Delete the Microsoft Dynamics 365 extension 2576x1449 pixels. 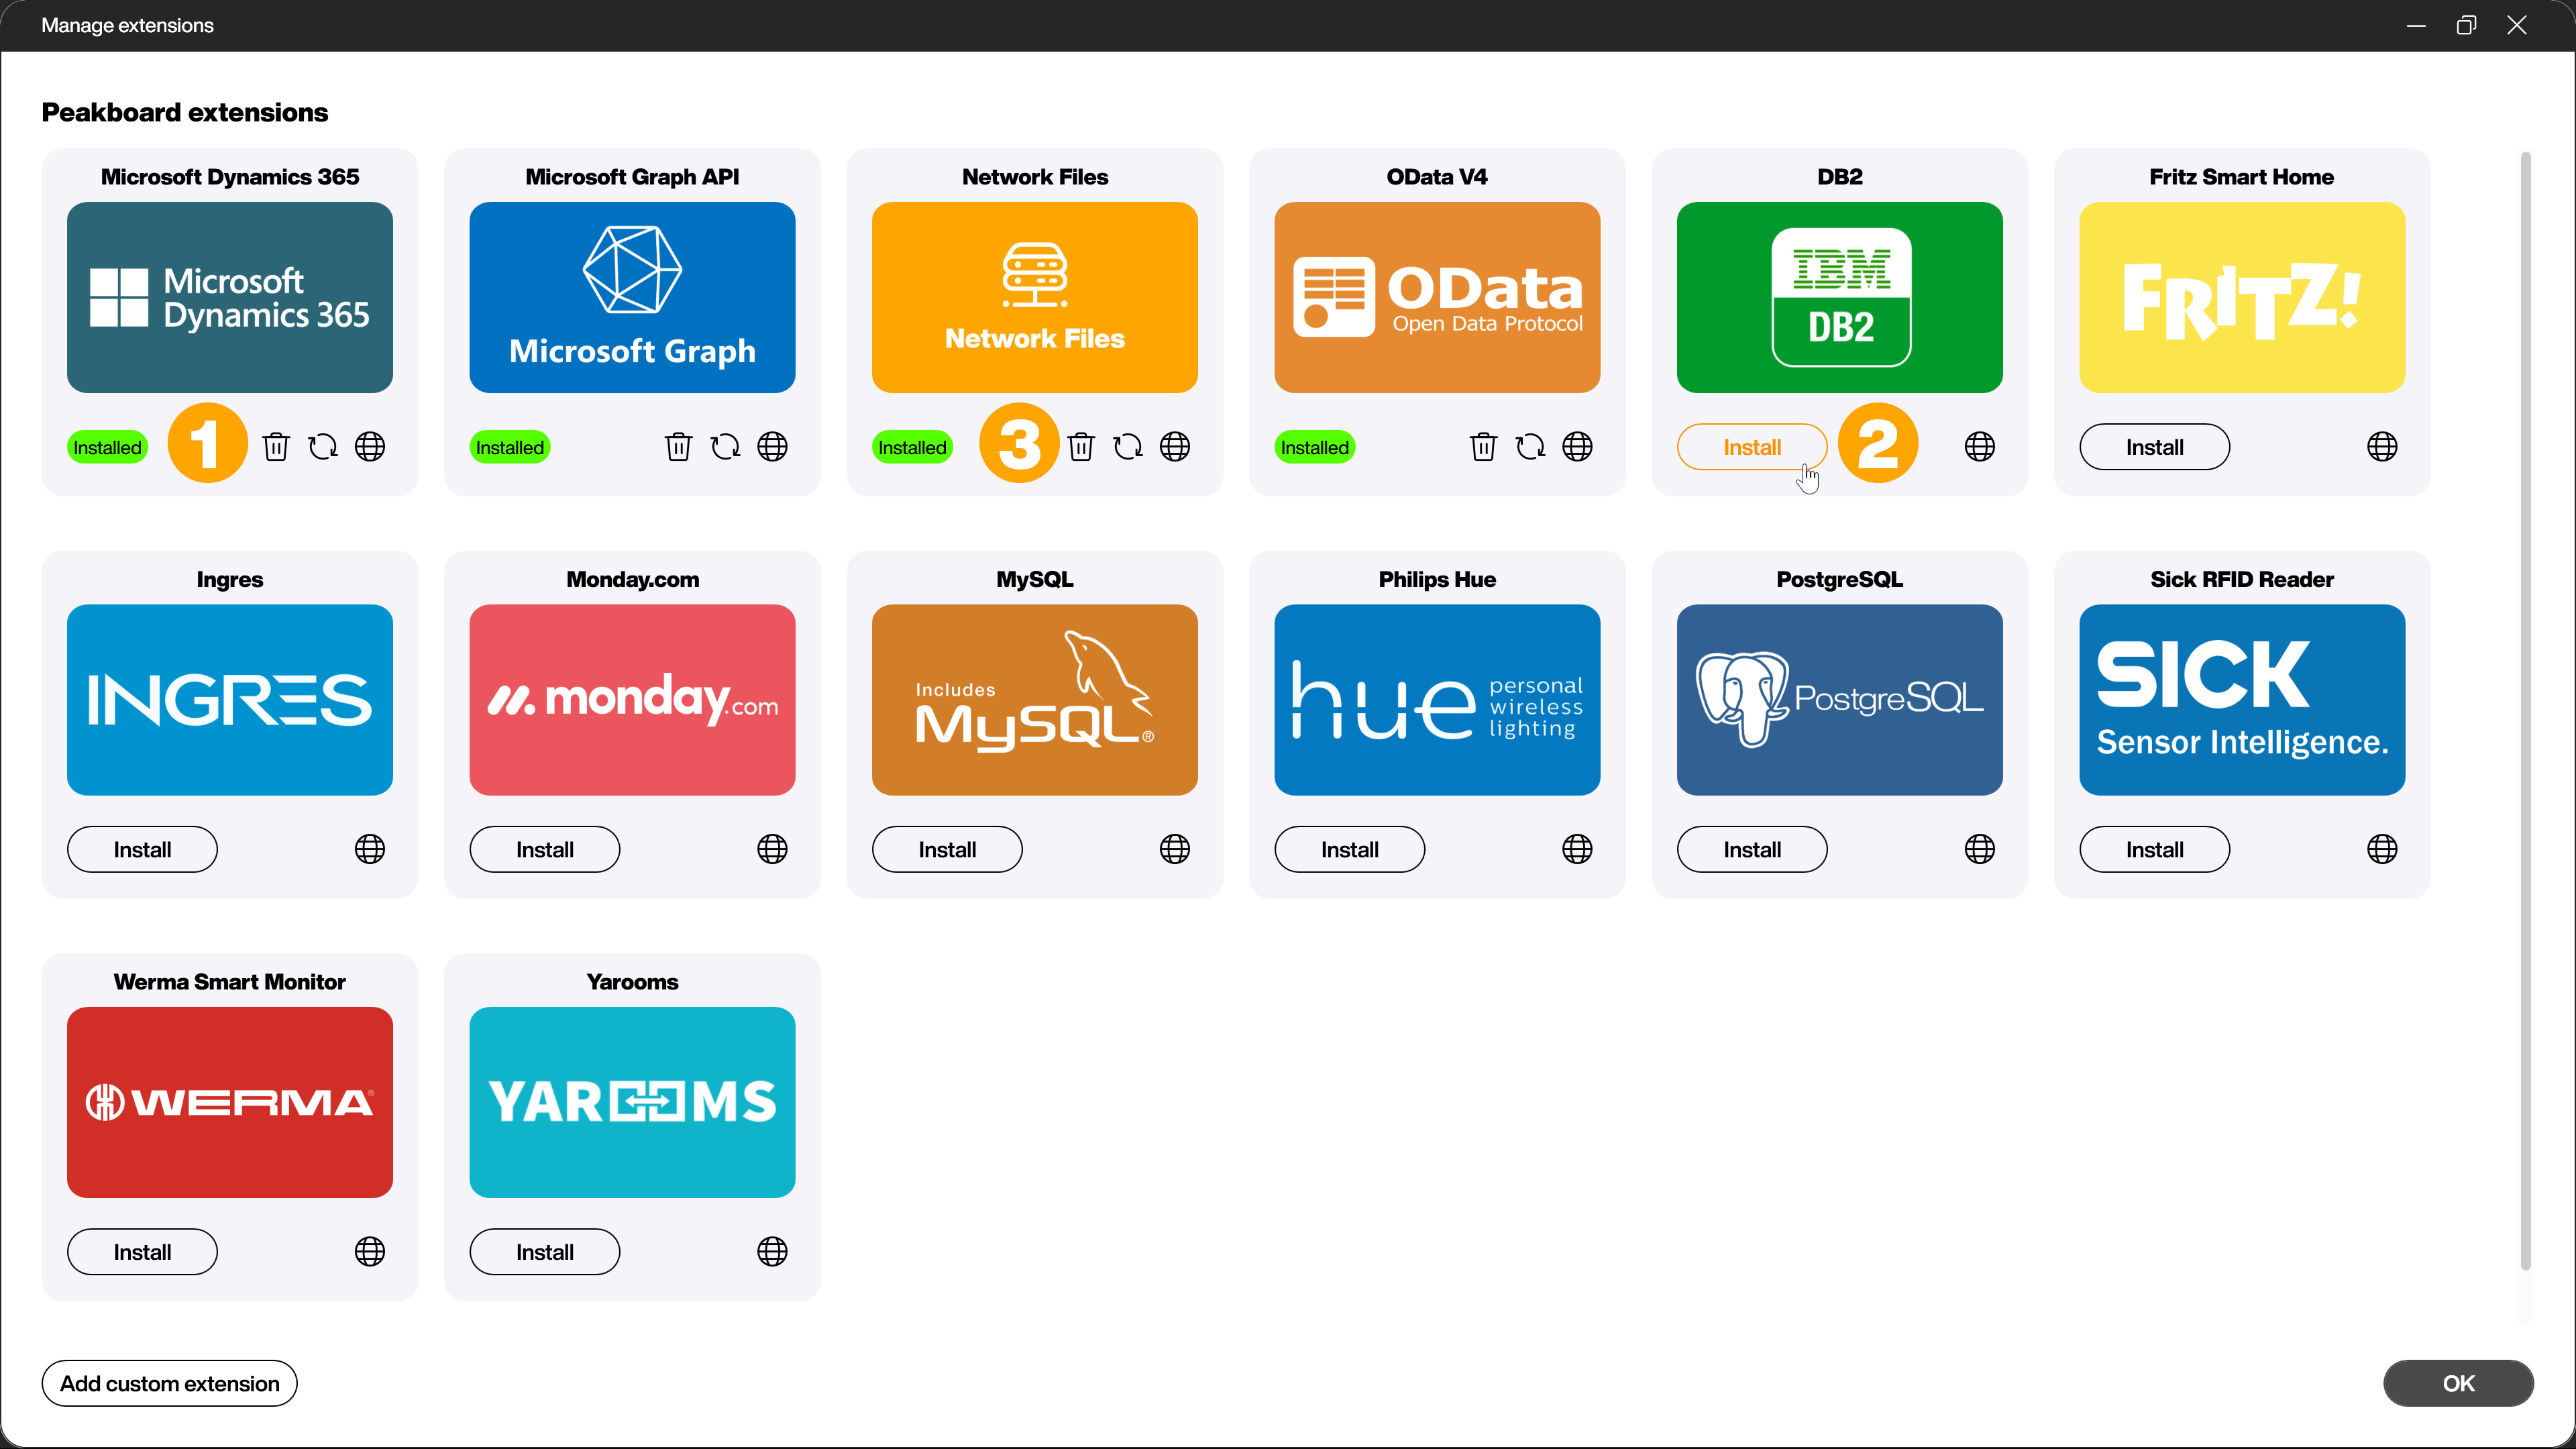(x=276, y=447)
